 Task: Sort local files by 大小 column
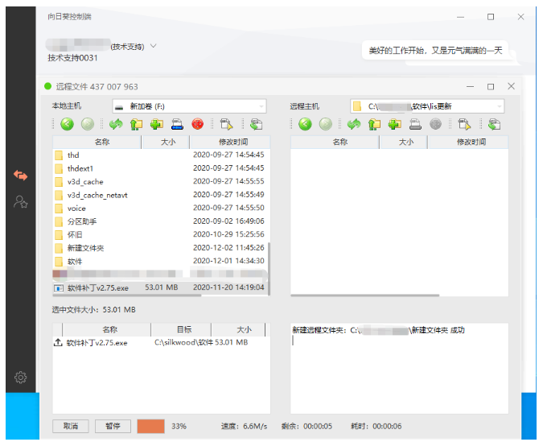166,142
